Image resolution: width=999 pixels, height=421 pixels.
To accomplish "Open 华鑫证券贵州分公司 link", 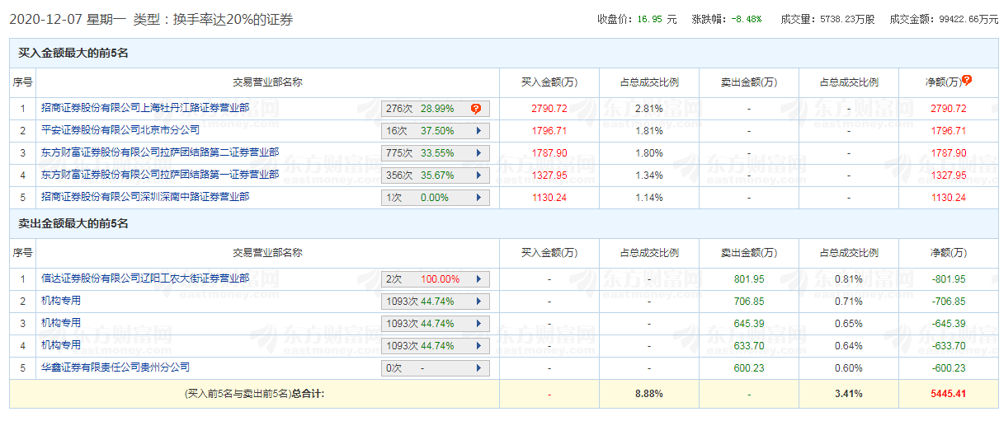I will click(115, 367).
